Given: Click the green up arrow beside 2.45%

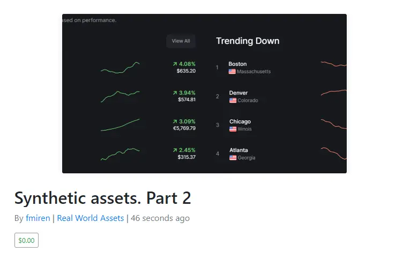Looking at the screenshot, I should point(175,150).
